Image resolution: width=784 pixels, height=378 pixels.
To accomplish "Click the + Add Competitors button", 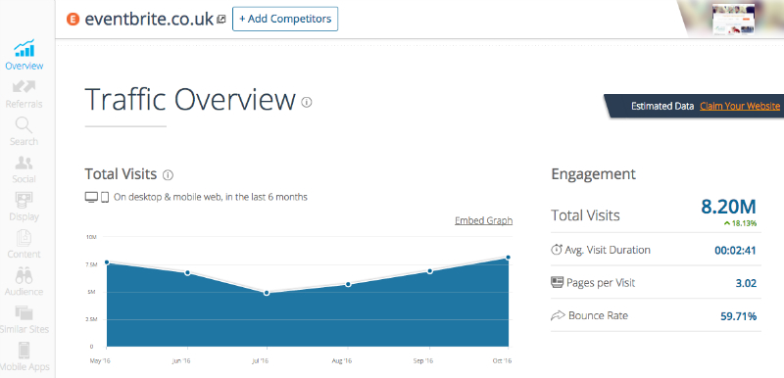I will pyautogui.click(x=285, y=19).
